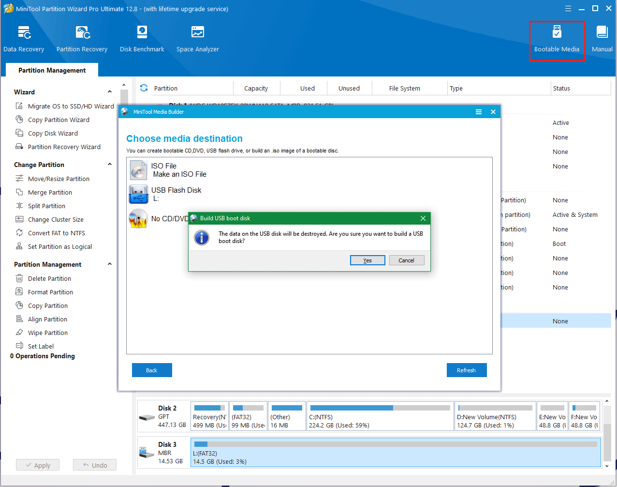The width and height of the screenshot is (617, 487).
Task: Cancel the USB boot disk build
Action: click(407, 260)
